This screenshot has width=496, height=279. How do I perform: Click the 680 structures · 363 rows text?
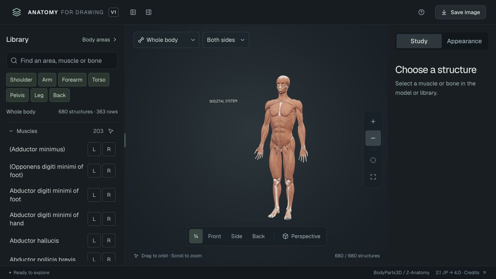(88, 112)
